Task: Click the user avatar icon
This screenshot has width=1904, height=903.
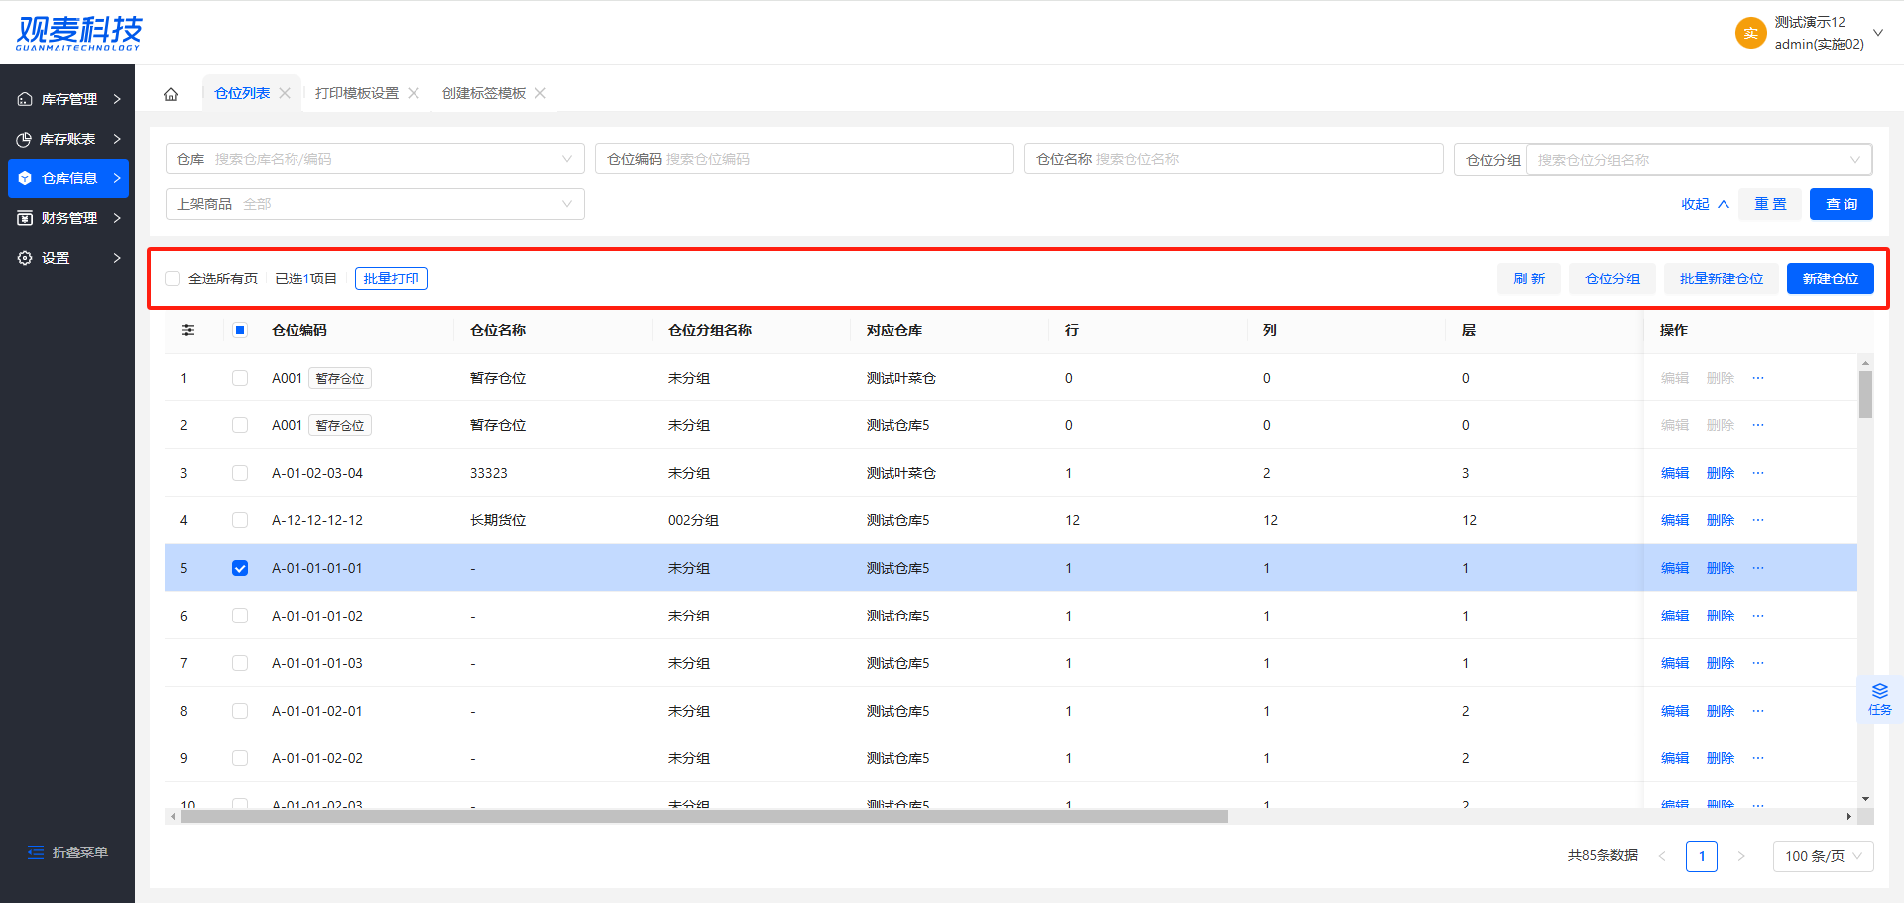Action: [x=1750, y=33]
